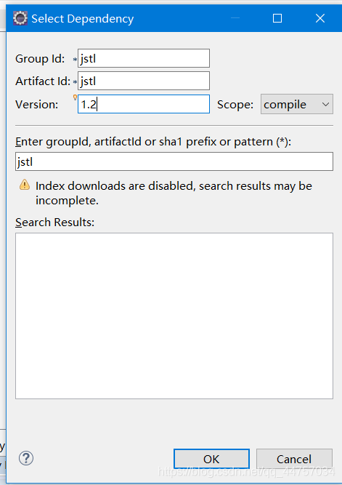This screenshot has width=342, height=485.
Task: Close the Select Dependency dialog with X
Action: (x=320, y=19)
